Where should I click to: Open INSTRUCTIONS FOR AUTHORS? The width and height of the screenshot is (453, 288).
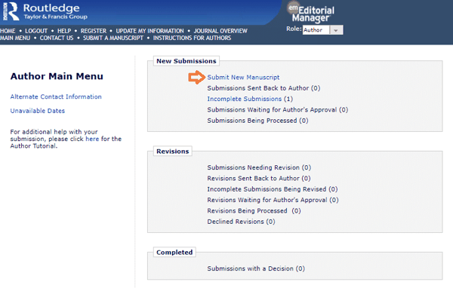192,38
